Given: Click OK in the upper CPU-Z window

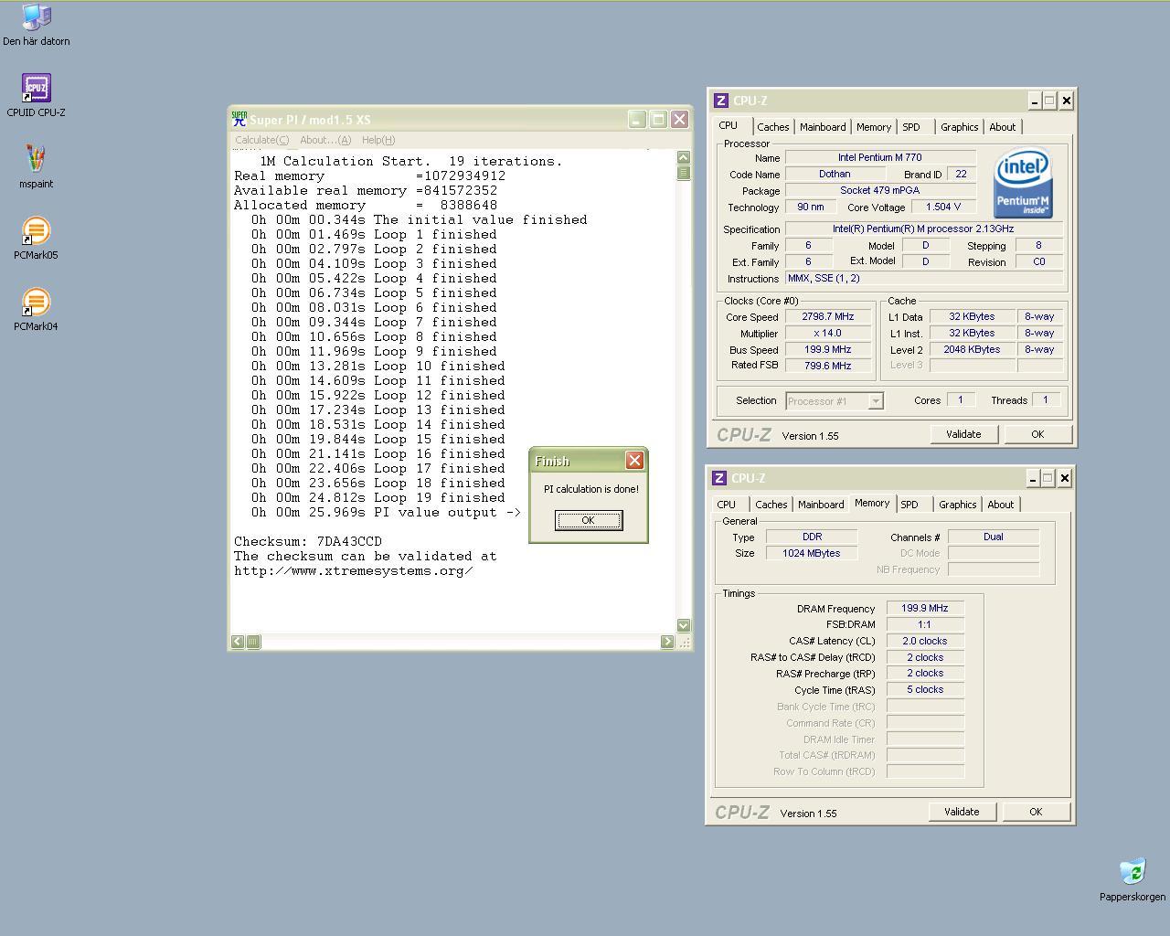Looking at the screenshot, I should pyautogui.click(x=1037, y=434).
